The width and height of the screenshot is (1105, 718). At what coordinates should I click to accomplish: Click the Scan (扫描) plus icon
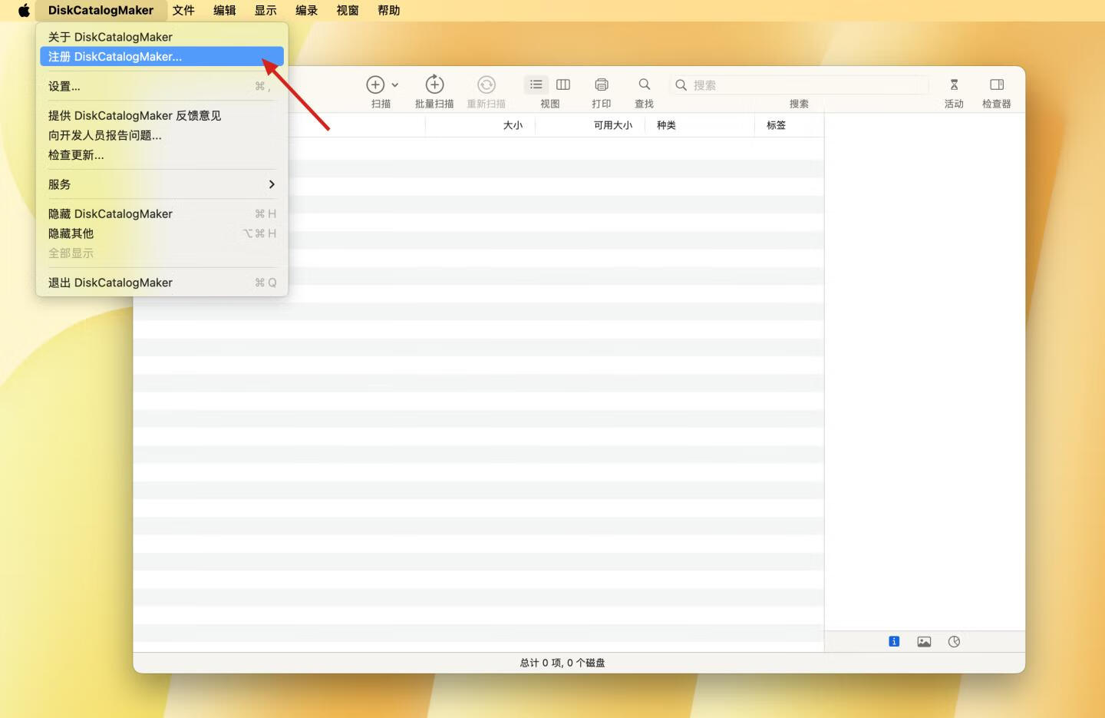tap(375, 84)
